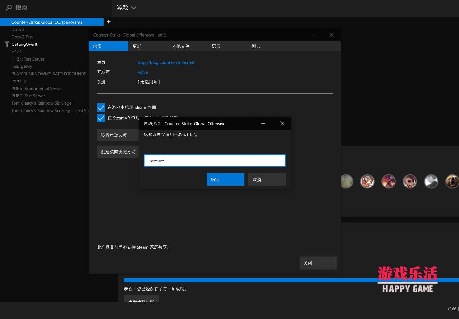This screenshot has width=459, height=319.
Task: Click the roaring bear friend avatar
Action: coord(452,181)
